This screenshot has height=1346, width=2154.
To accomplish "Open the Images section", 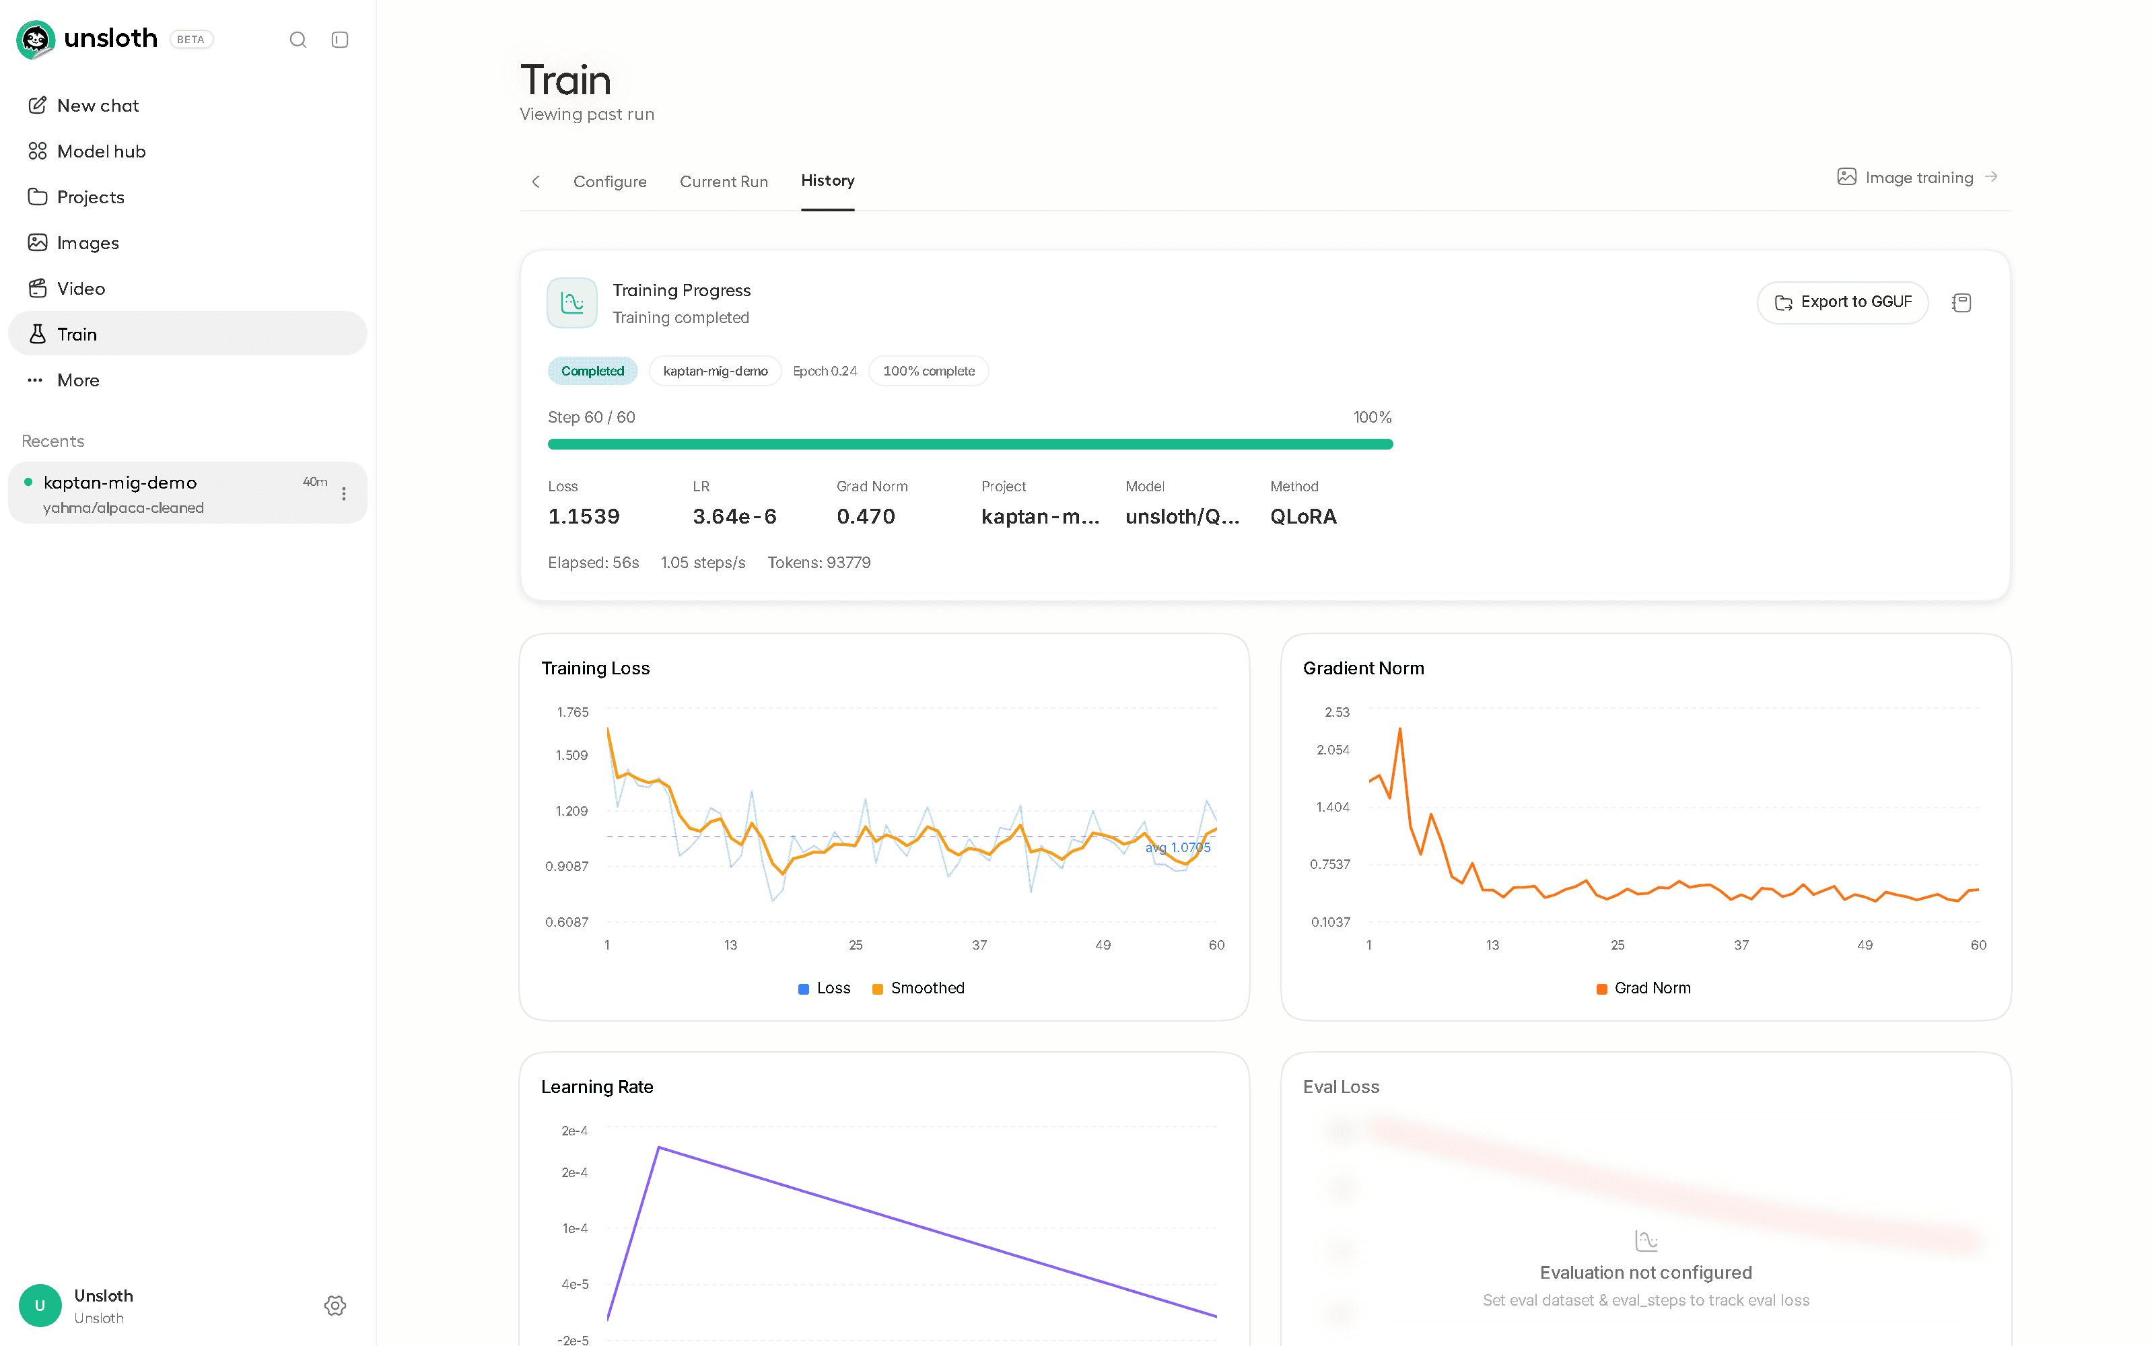I will coord(188,243).
